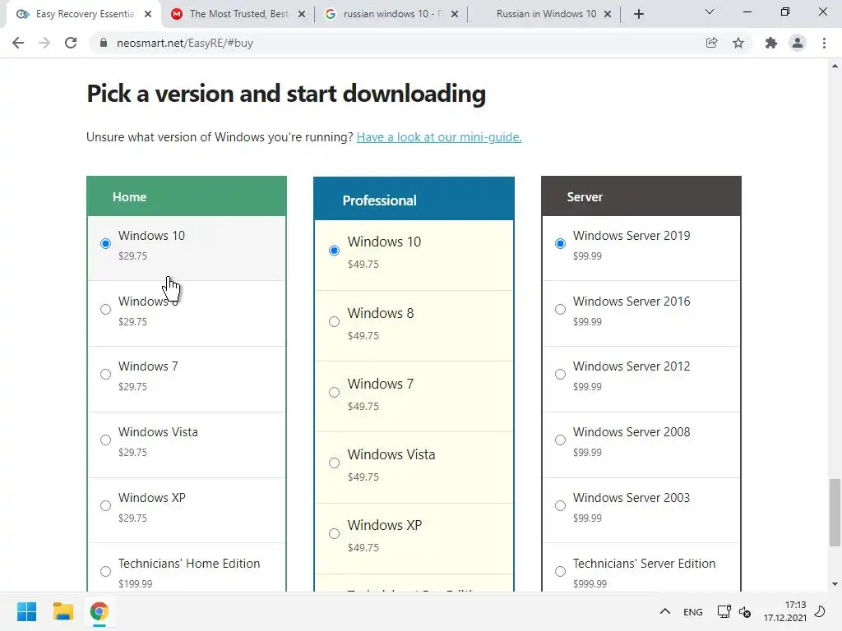Image resolution: width=842 pixels, height=631 pixels.
Task: Close the Easy Recovery Essentials tab
Action: tap(149, 14)
